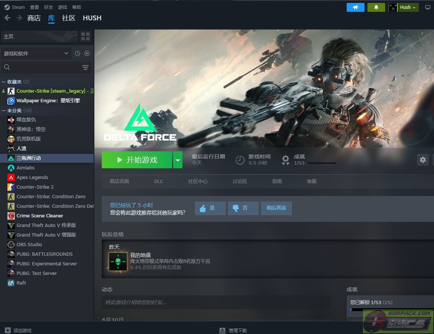The height and width of the screenshot is (334, 434).
Task: Recommend the game with 是 thumbs up
Action: 211,208
